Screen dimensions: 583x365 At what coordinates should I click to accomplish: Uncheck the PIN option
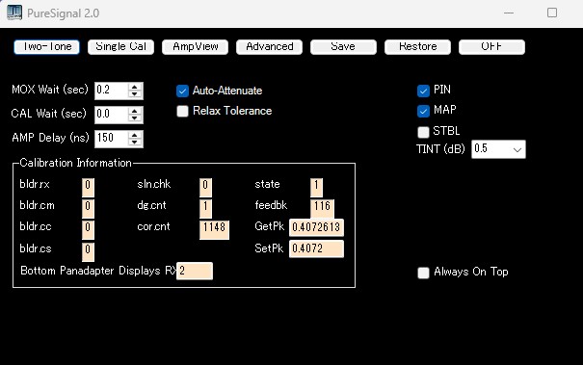[423, 91]
